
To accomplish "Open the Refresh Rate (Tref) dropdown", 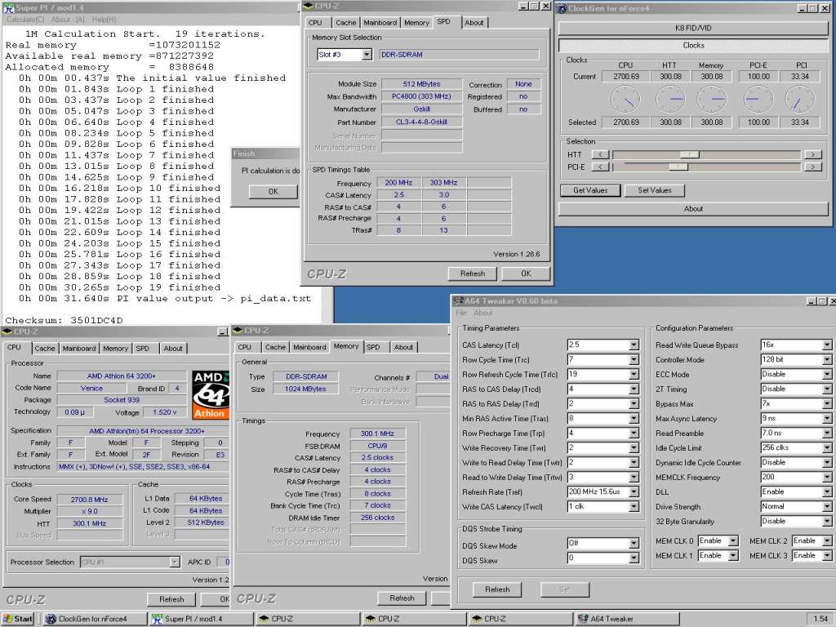I will [634, 492].
